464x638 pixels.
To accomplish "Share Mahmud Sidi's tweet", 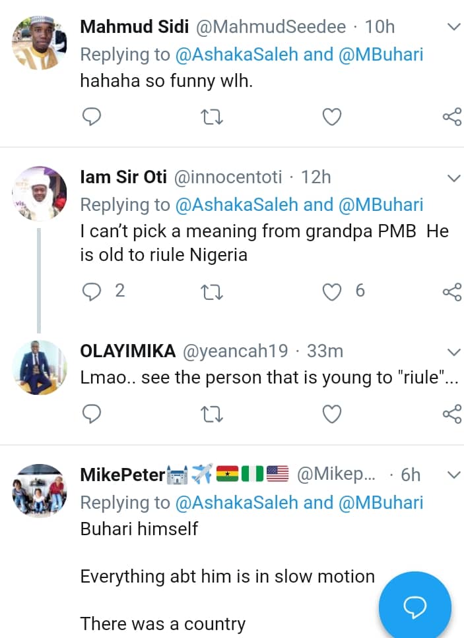I will (451, 117).
